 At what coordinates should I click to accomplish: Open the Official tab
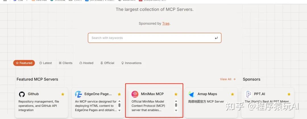pyautogui.click(x=107, y=63)
